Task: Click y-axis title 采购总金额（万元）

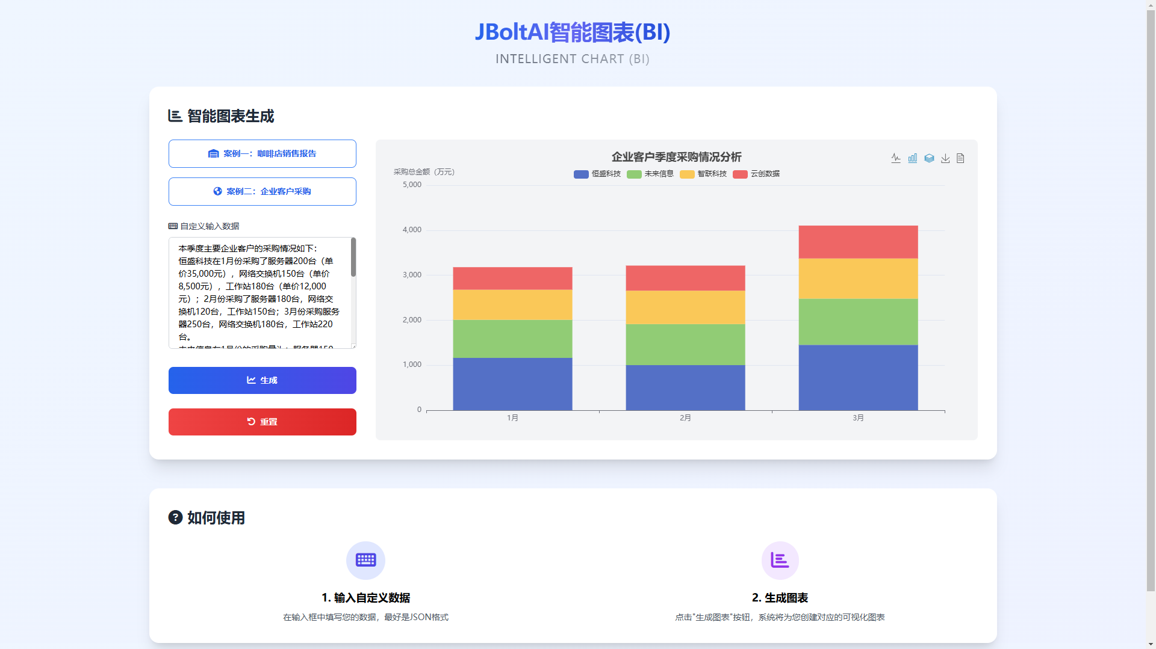Action: point(424,172)
